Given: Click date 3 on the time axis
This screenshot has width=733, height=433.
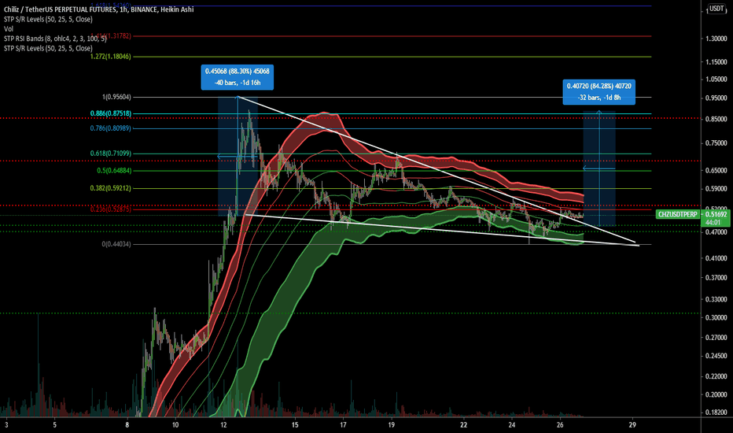Looking at the screenshot, I should tap(6, 425).
